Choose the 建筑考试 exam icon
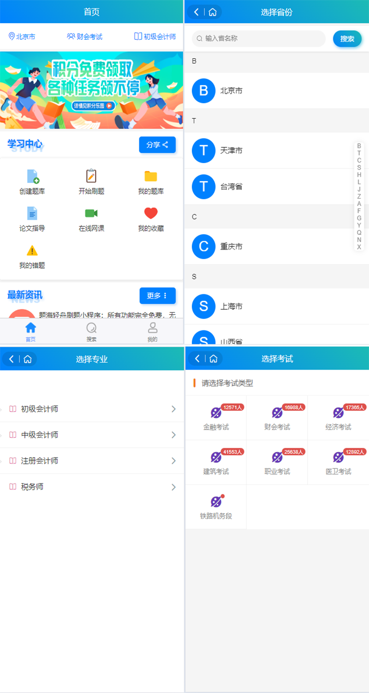Viewport: 369px width, 693px height. 216,457
